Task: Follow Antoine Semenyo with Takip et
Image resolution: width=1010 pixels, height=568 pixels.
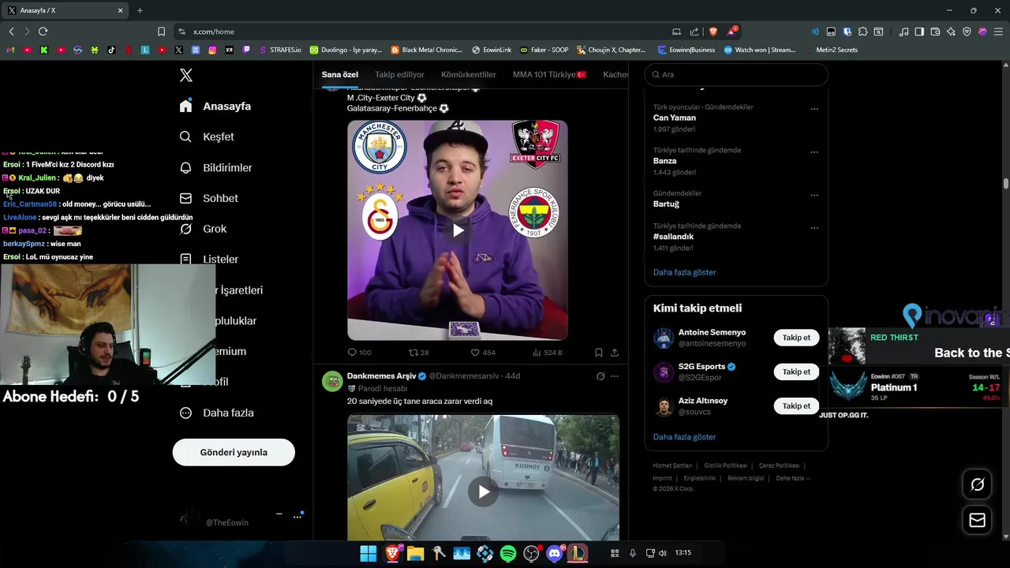Action: click(796, 338)
